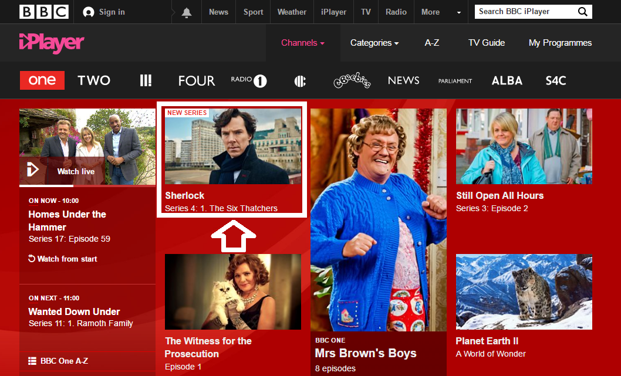Select the CBeebies channel logo
This screenshot has width=621, height=376.
click(x=352, y=80)
